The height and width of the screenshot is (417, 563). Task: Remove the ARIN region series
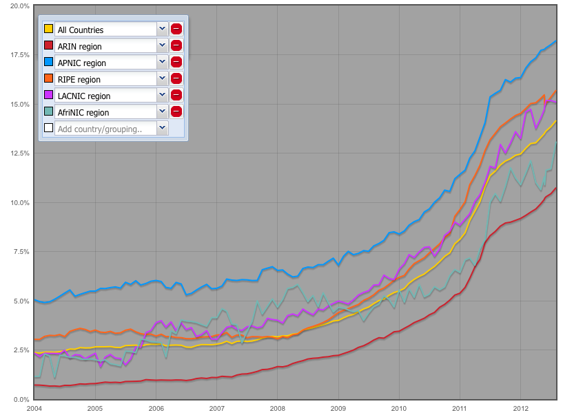[176, 45]
